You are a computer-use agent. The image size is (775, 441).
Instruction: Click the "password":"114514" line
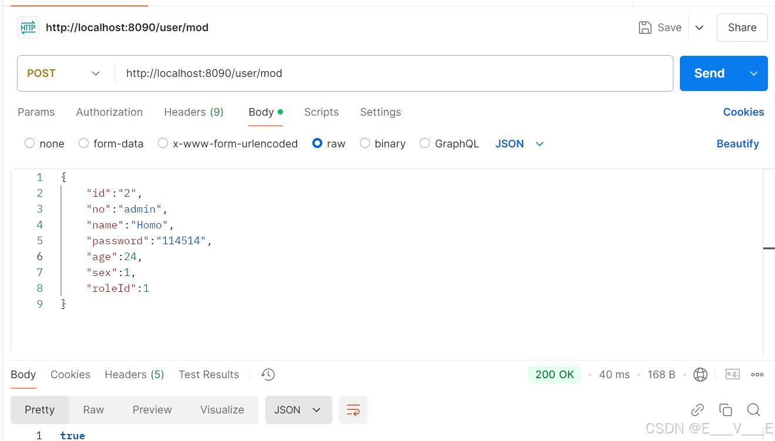coord(149,241)
